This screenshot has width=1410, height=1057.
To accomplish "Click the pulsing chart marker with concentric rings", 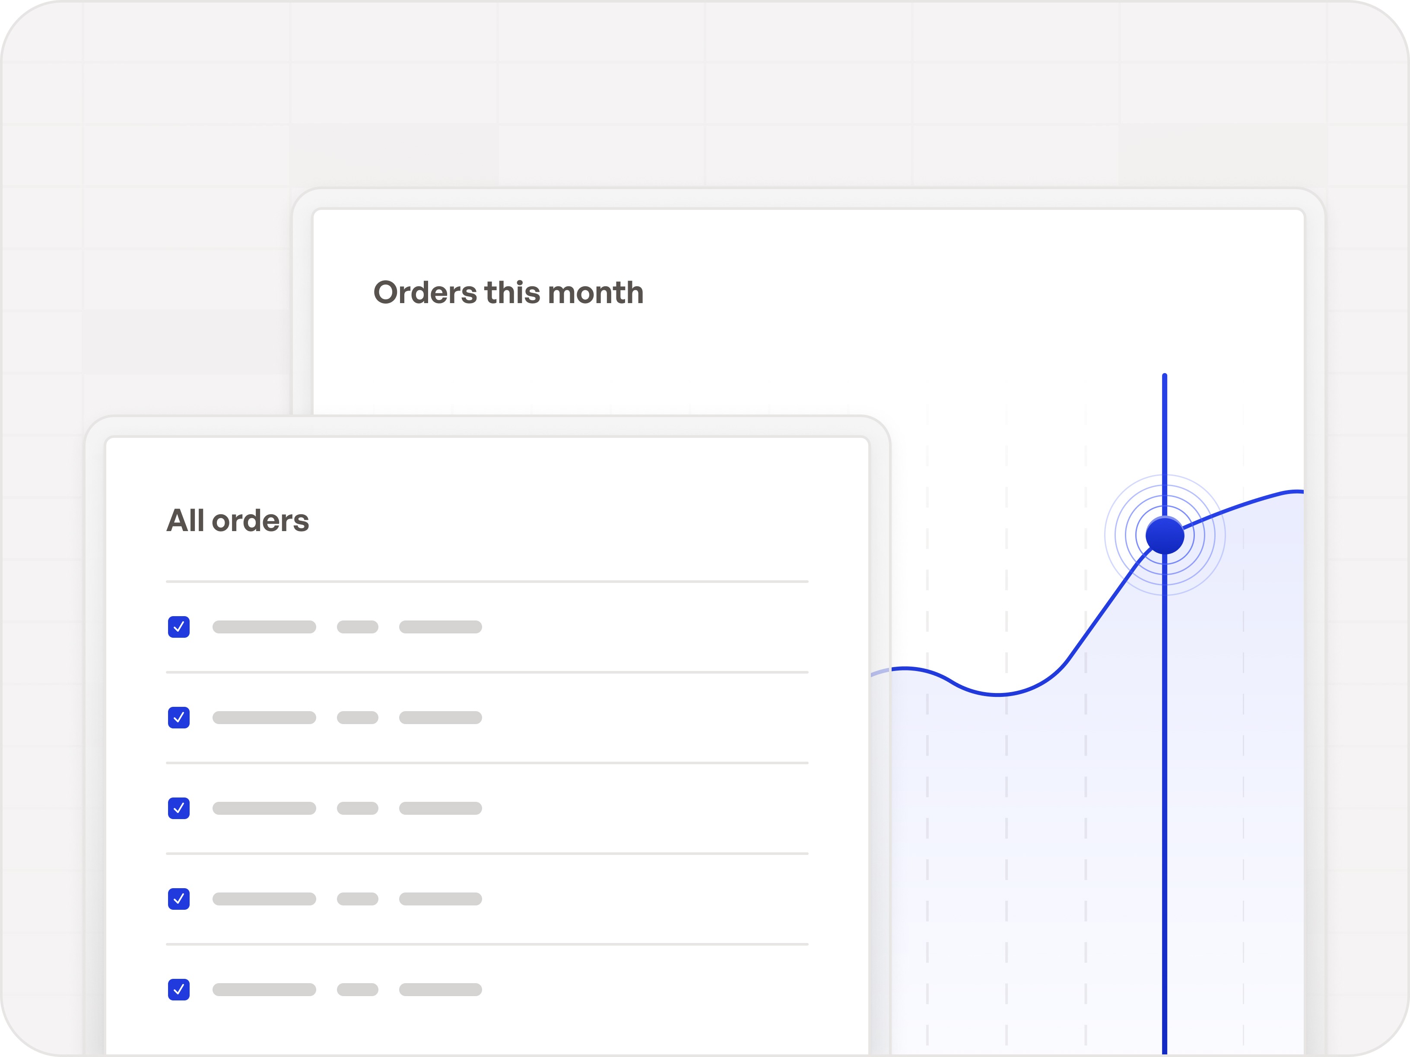I will pos(1165,535).
